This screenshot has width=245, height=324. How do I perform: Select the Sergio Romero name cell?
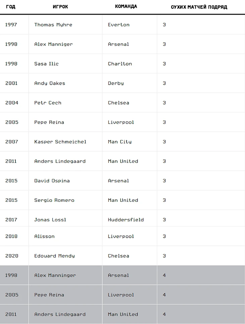tap(54, 200)
